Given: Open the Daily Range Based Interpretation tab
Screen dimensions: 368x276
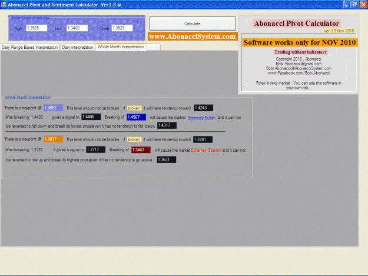Looking at the screenshot, I should click(29, 47).
